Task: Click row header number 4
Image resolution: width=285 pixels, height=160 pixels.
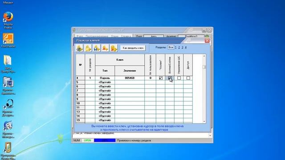Action: tap(80, 78)
